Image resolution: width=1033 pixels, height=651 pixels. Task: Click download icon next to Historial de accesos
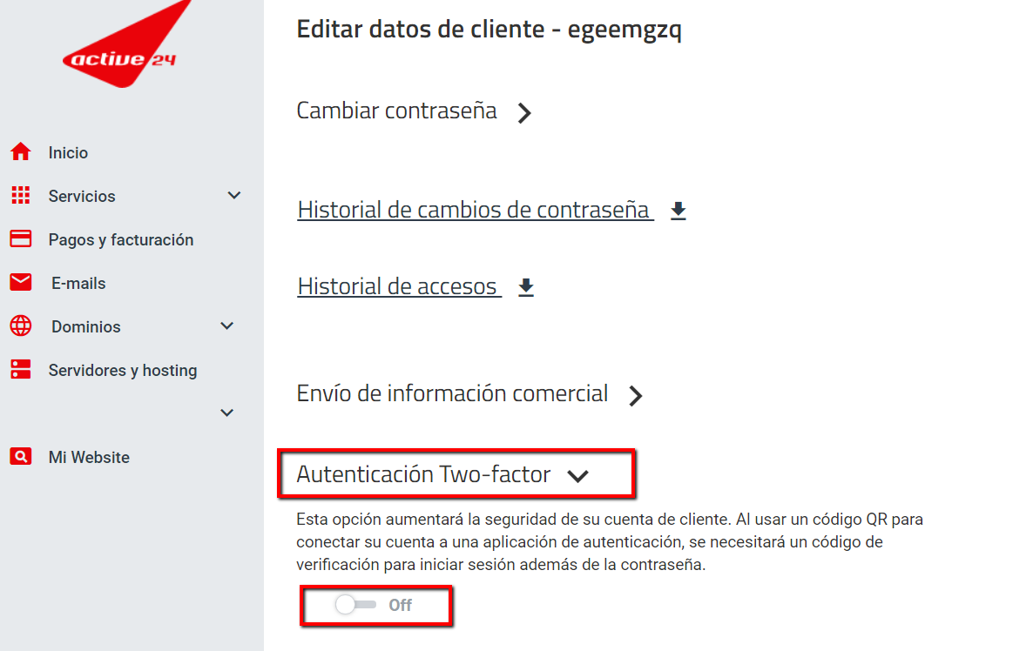point(525,287)
